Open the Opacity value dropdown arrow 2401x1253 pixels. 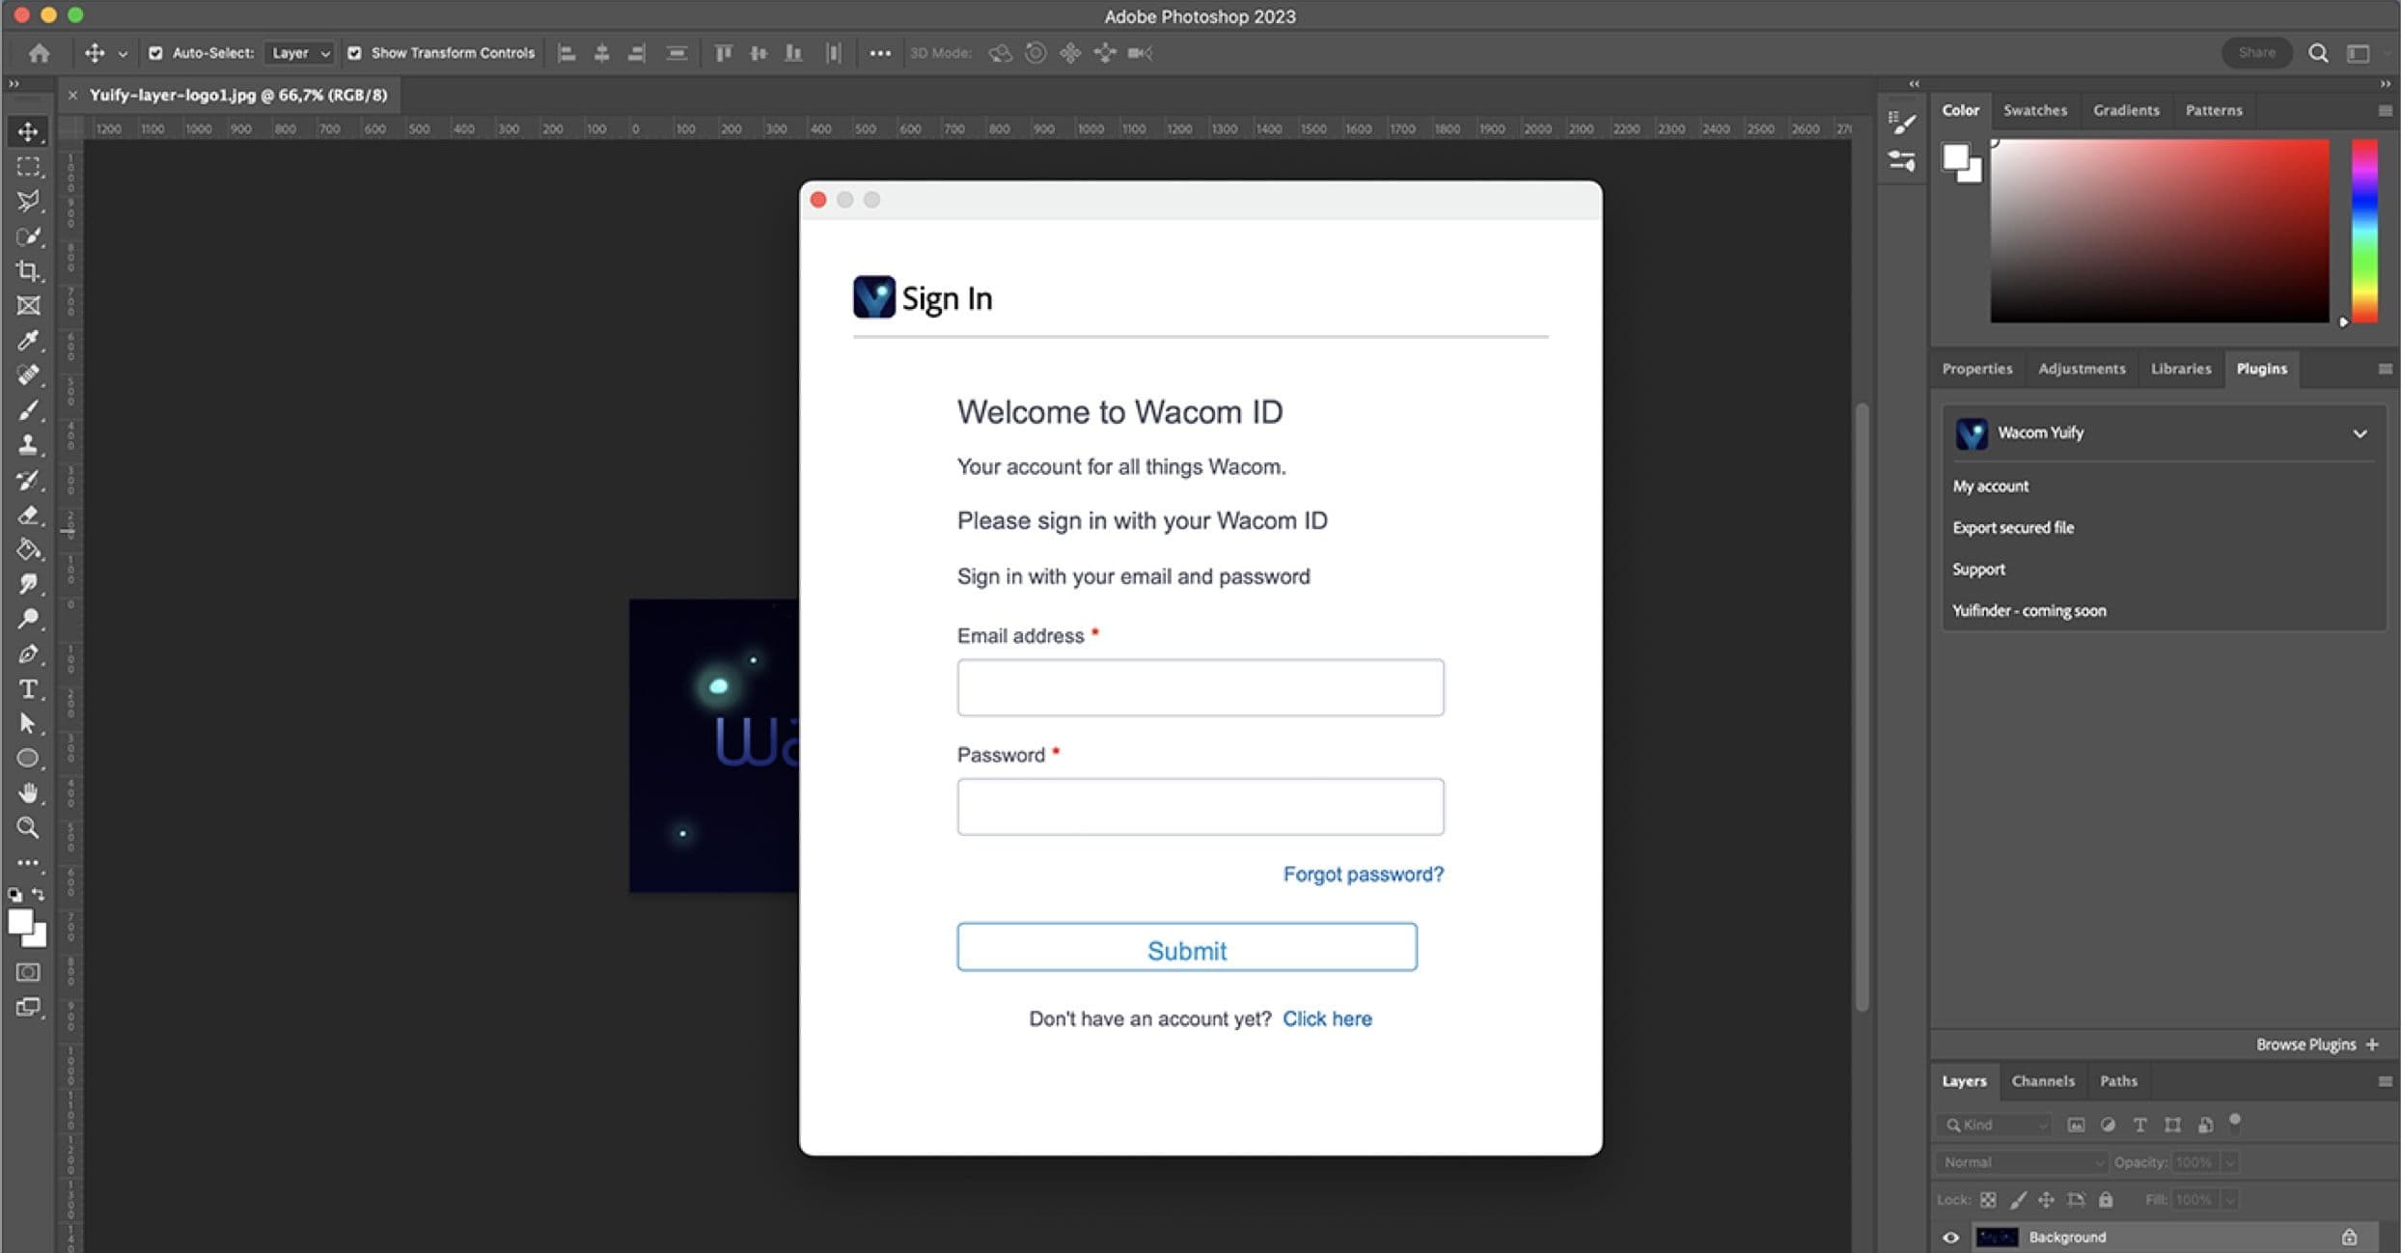[2229, 1162]
